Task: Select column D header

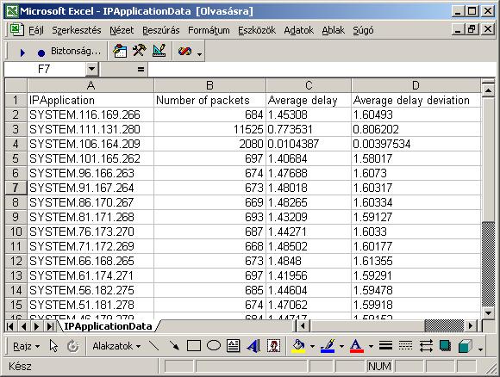Action: click(x=416, y=85)
